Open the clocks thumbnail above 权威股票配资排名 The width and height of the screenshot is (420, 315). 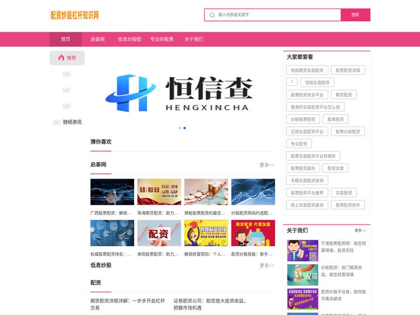112,233
